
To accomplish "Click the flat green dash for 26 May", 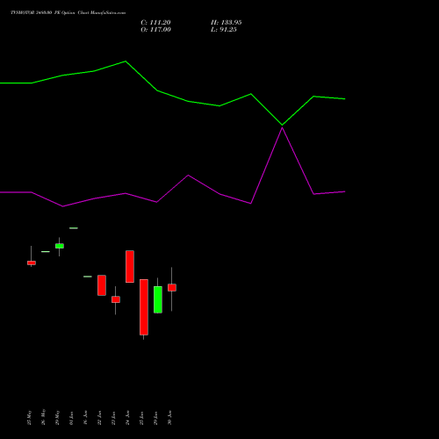I will [x=46, y=252].
